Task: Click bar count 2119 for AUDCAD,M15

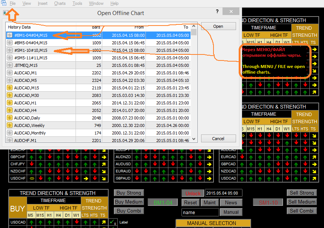Action: tap(97, 88)
